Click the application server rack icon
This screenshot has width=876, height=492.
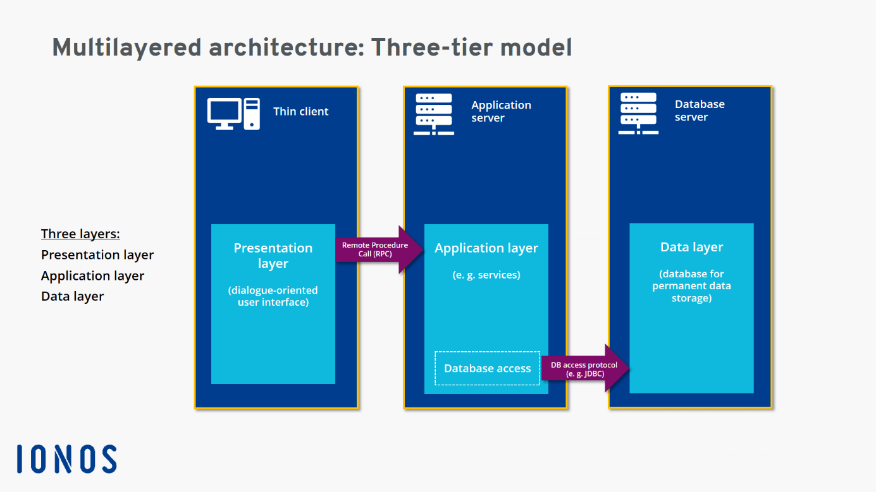(x=434, y=114)
